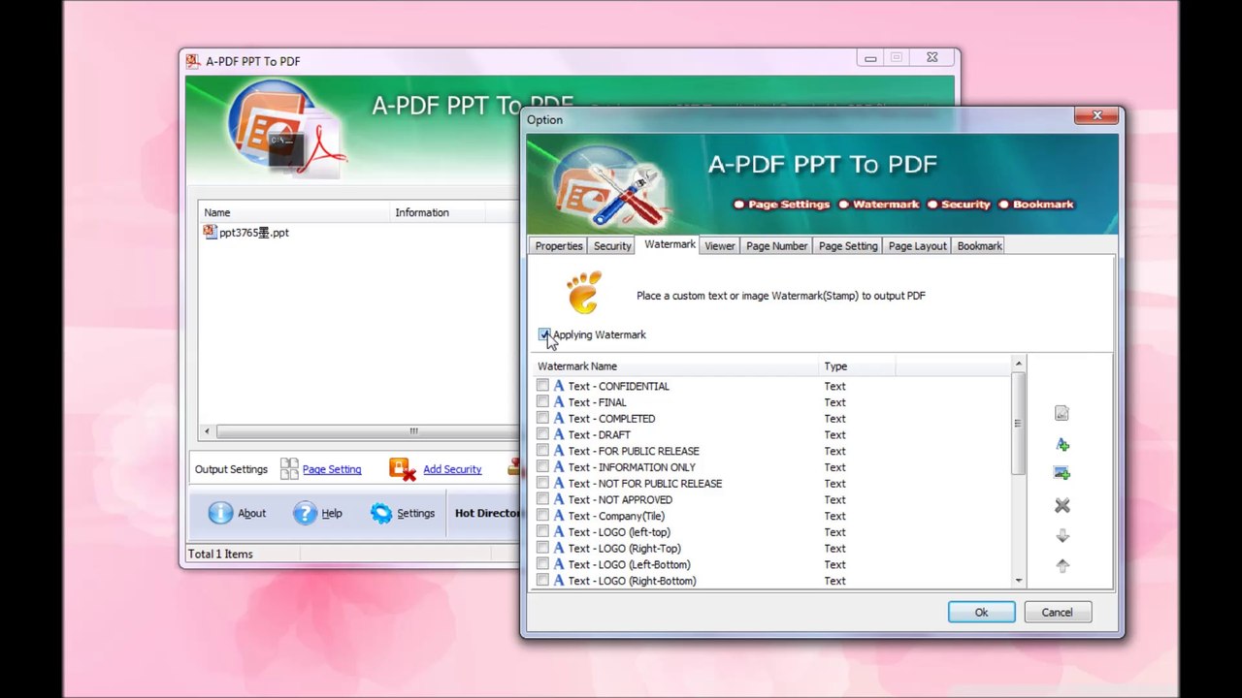This screenshot has width=1242, height=698.
Task: Switch to the Viewer tab
Action: click(719, 246)
